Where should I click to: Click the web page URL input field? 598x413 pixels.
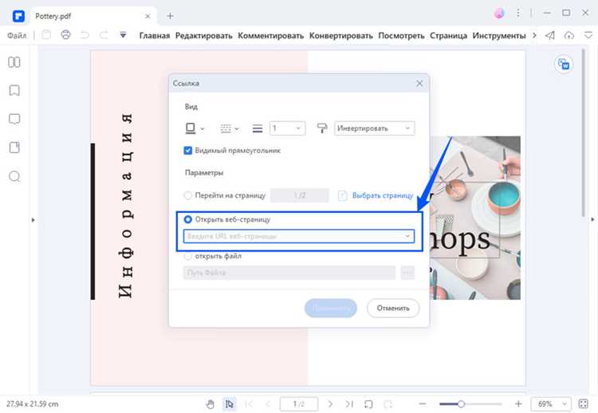pyautogui.click(x=299, y=237)
